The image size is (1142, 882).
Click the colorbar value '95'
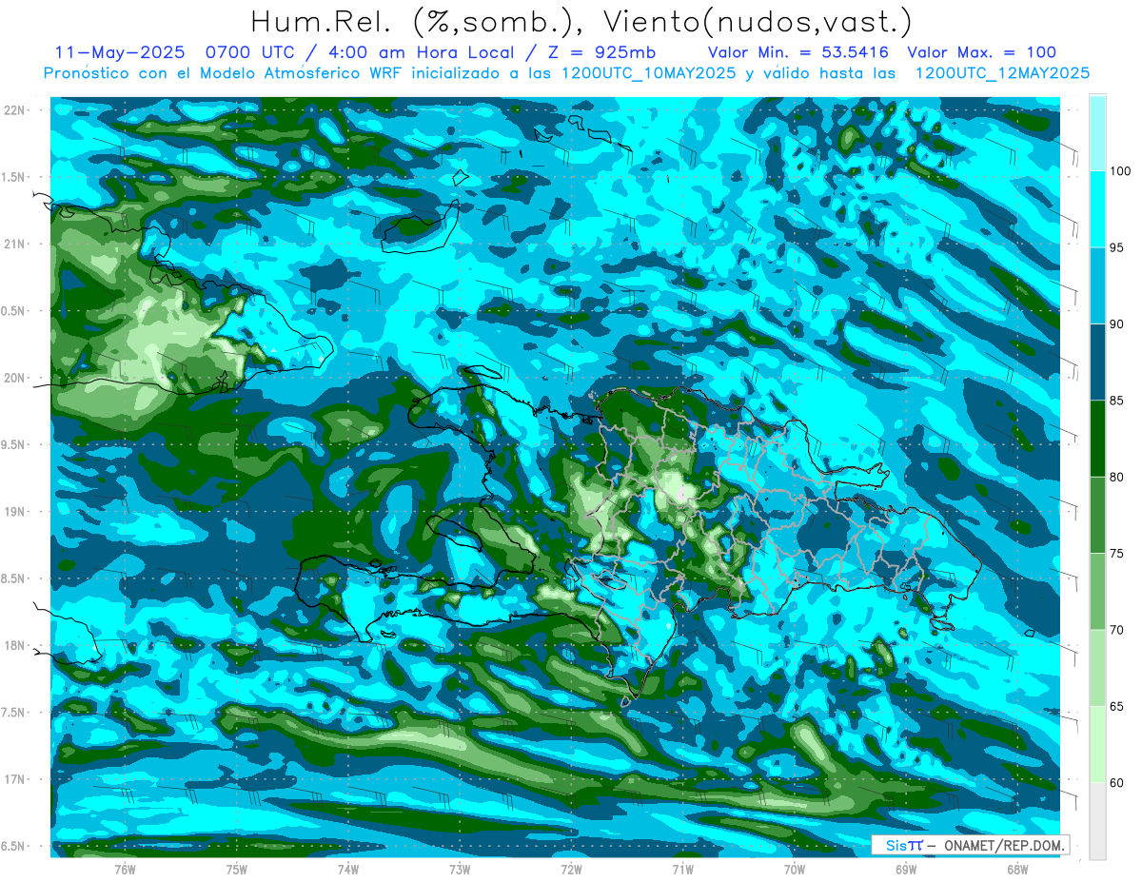tap(1117, 247)
